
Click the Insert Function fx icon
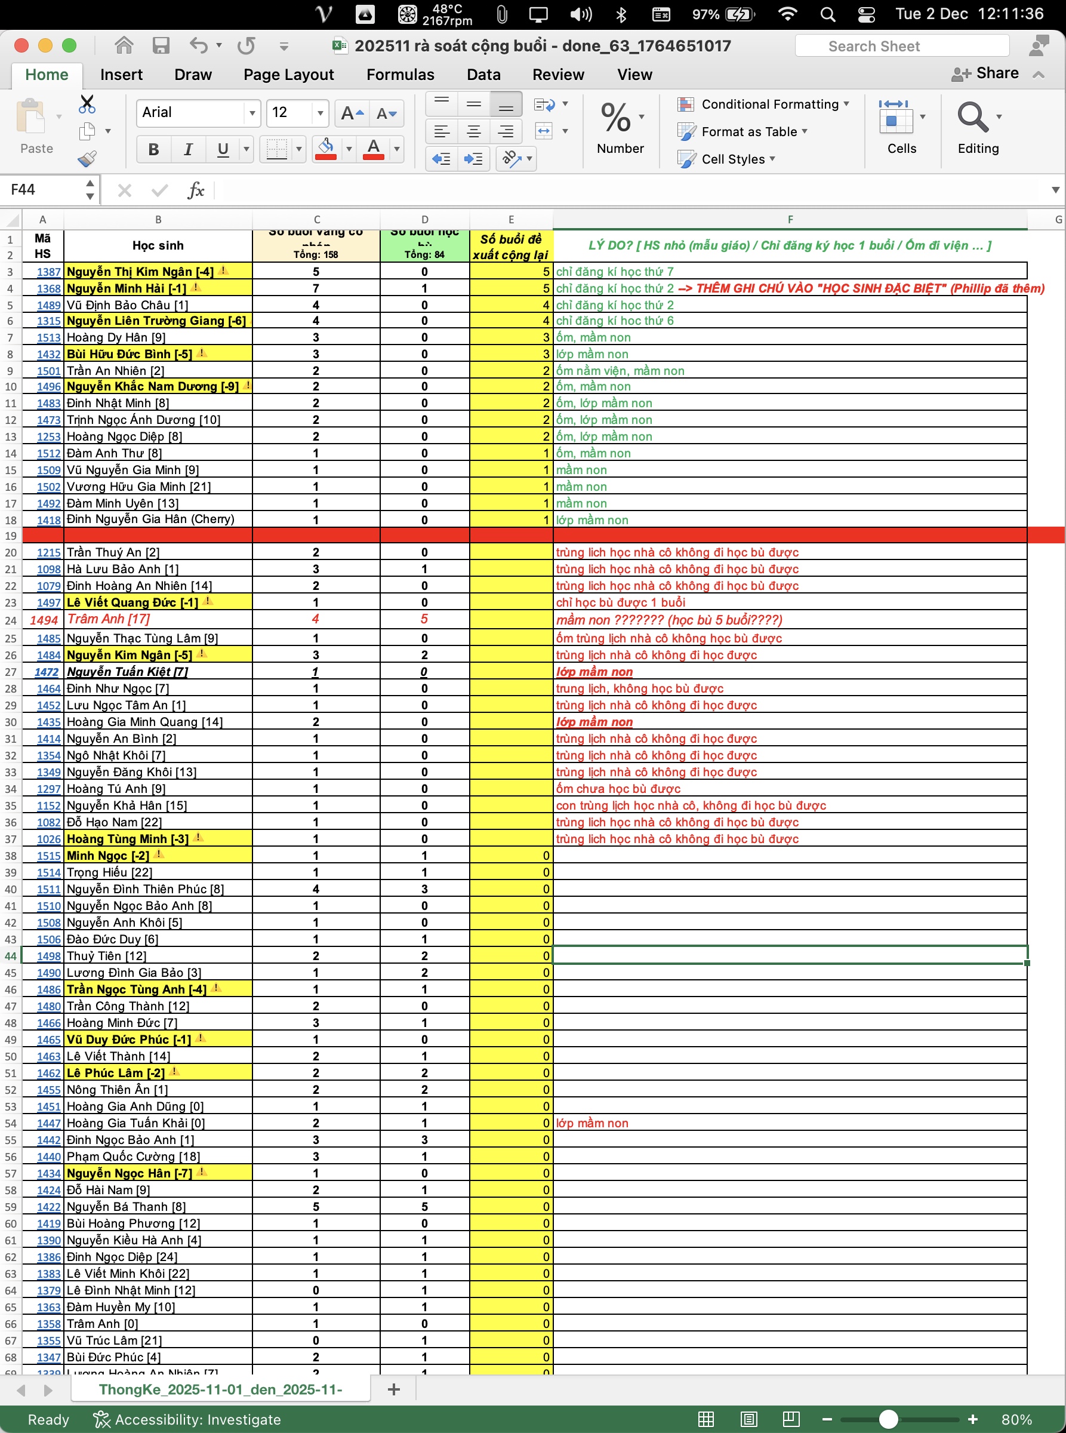(196, 190)
